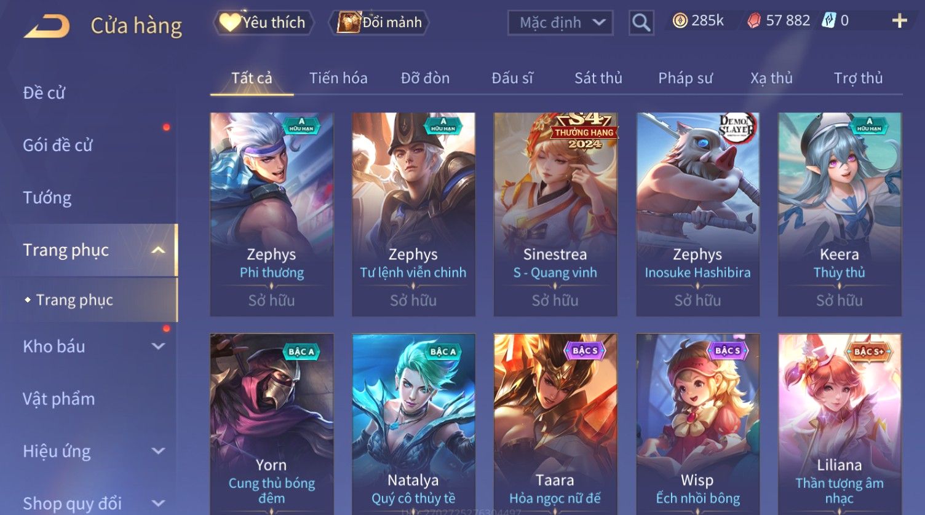Open the search magnifier icon

point(641,23)
